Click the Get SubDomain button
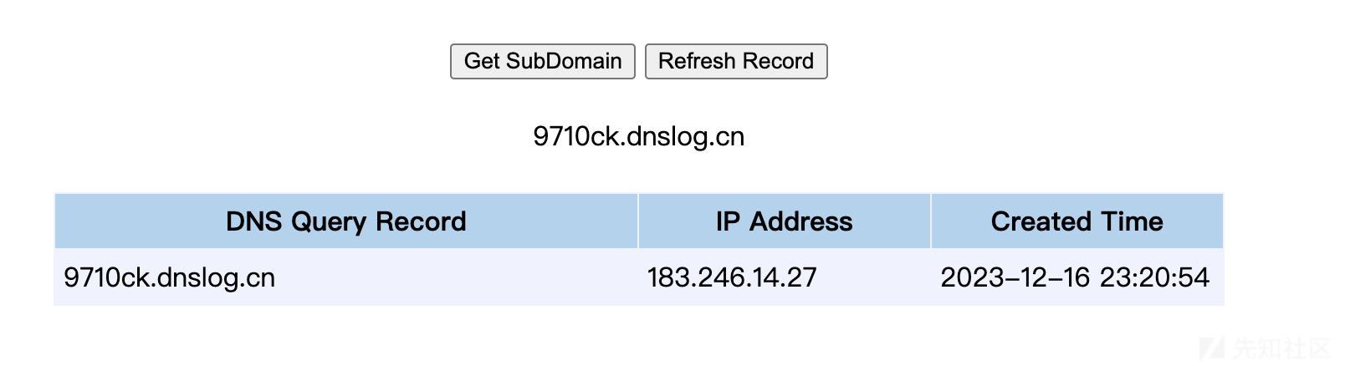The image size is (1345, 366). point(542,61)
